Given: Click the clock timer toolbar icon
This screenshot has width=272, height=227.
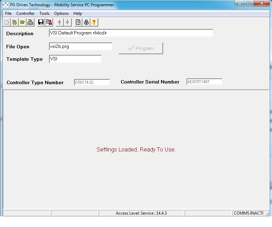Looking at the screenshot, I should point(78,22).
